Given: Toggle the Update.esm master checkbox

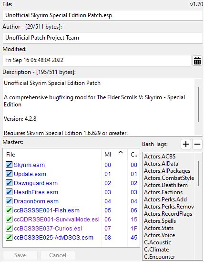Looking at the screenshot, I should click(x=9, y=174).
